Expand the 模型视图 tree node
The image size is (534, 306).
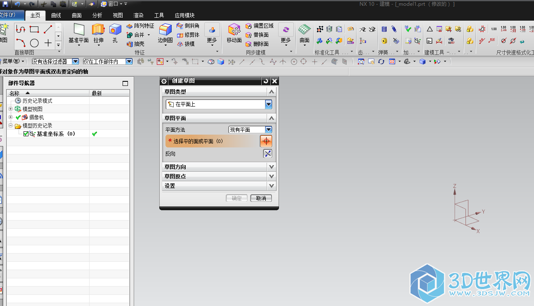pyautogui.click(x=10, y=109)
